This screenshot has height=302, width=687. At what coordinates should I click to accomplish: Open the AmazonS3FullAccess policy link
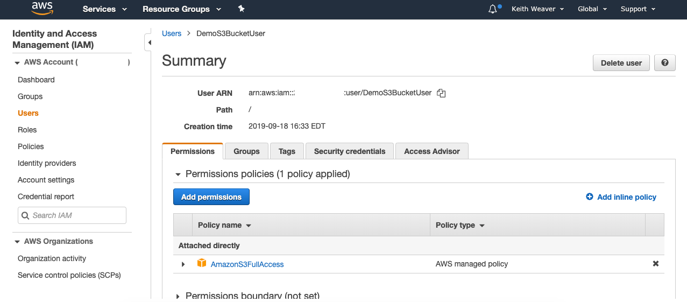pos(247,264)
